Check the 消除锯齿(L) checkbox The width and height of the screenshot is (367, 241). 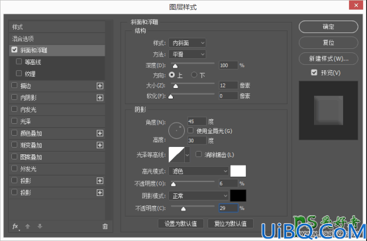tap(199, 154)
